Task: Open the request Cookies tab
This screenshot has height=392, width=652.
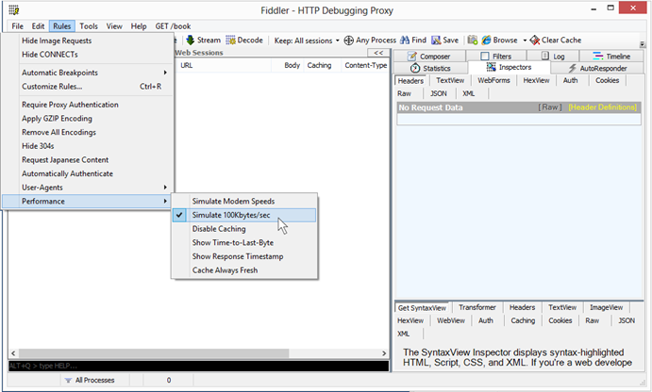Action: point(607,80)
